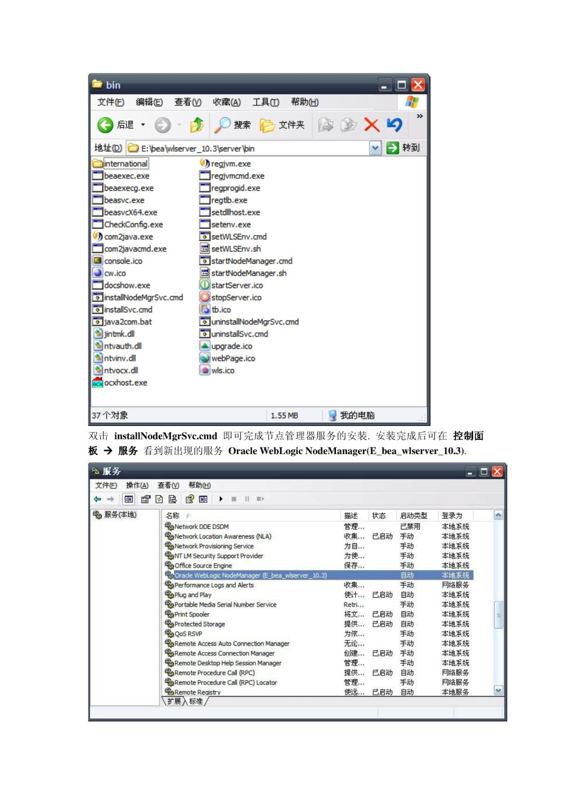Select beasvc.exe file
The image size is (572, 809).
(118, 200)
